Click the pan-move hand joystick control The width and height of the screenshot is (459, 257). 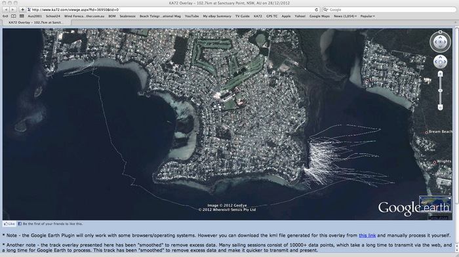440,62
